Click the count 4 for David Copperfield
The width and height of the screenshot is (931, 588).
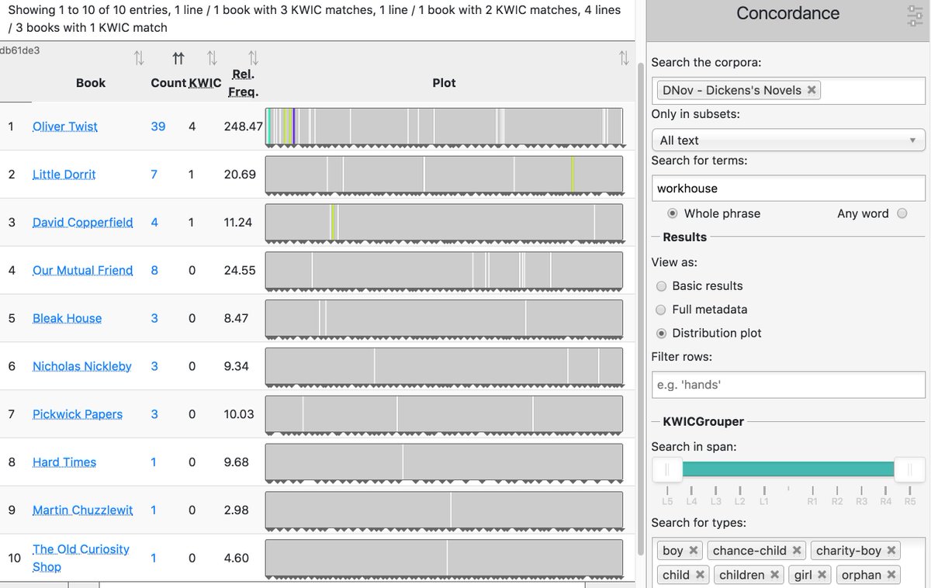[154, 223]
